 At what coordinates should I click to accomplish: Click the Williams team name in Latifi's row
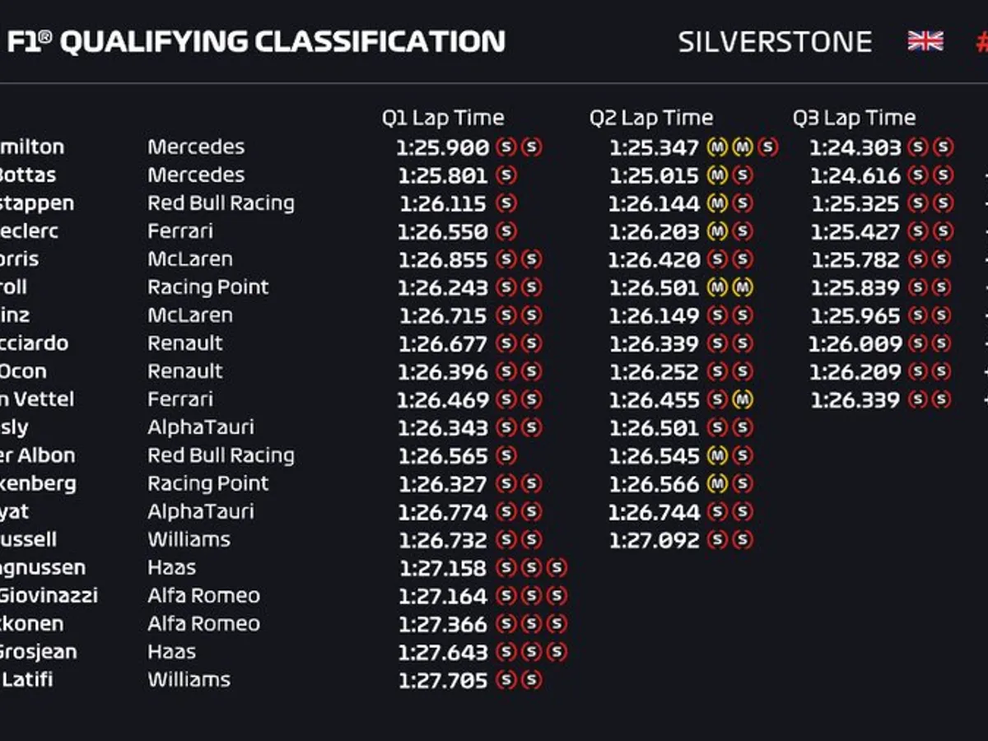click(x=189, y=680)
